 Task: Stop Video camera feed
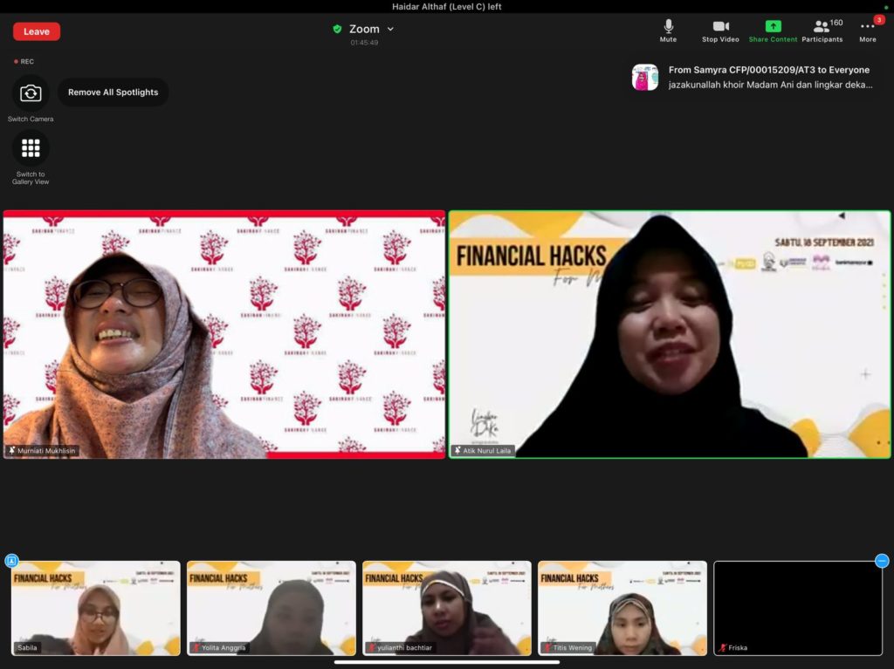[720, 31]
